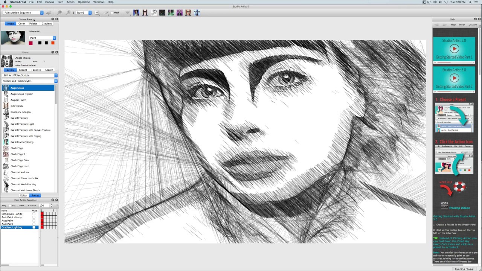
Task: Select the dark fourth preset thumbnail in toolbar
Action: tap(162, 13)
